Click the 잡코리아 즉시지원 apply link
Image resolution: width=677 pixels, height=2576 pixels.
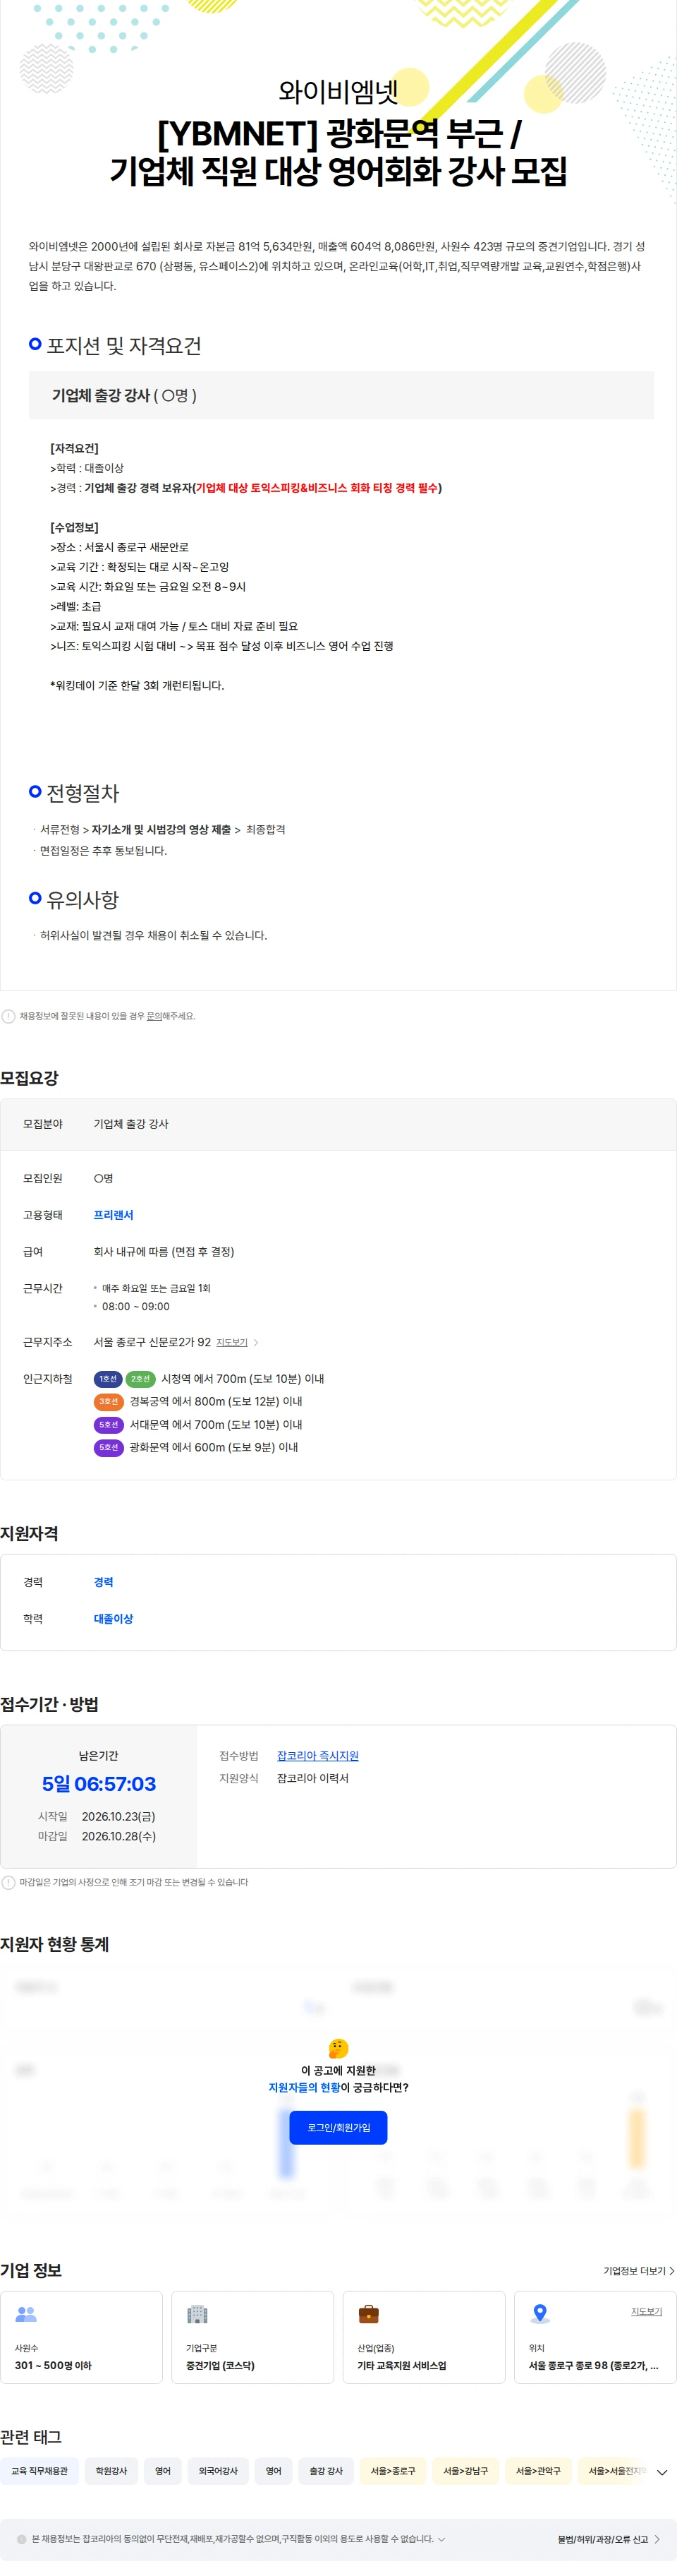click(x=317, y=1756)
